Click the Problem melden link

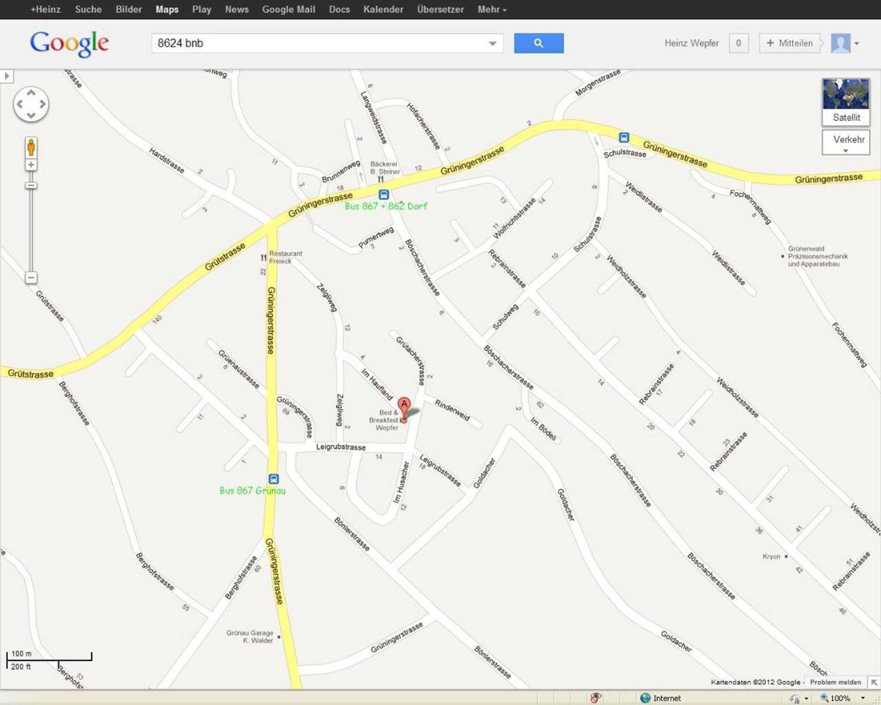click(835, 682)
